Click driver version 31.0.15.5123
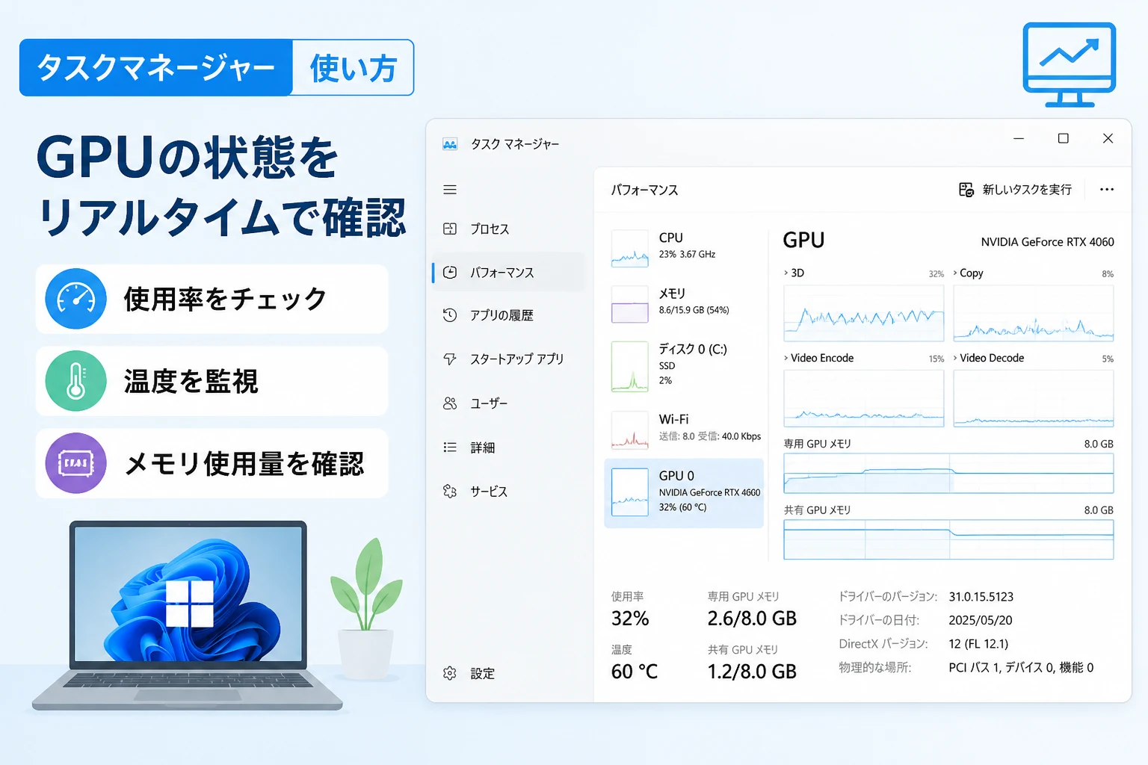This screenshot has height=765, width=1148. point(981,597)
